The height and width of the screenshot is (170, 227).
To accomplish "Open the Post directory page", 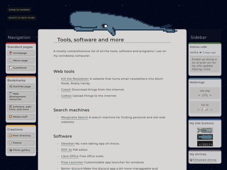I will [21, 136].
